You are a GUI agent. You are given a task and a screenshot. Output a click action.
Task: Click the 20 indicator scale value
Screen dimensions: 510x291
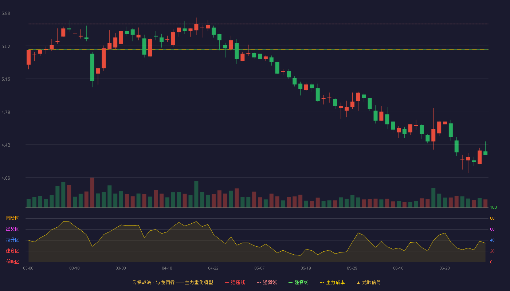point(492,251)
